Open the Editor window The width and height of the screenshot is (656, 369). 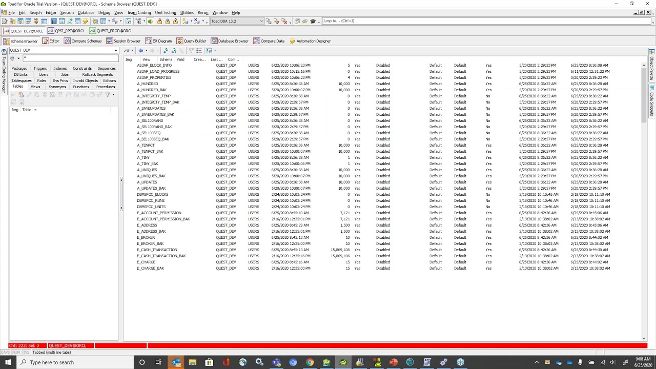tap(51, 41)
